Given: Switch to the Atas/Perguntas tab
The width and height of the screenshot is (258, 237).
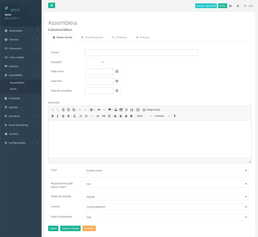Looking at the screenshot, I should pyautogui.click(x=92, y=37).
